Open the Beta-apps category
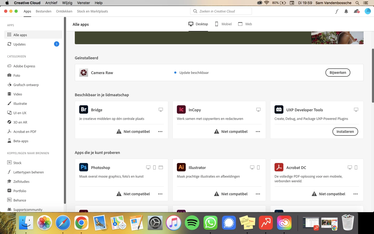The image size is (374, 234). click(33, 141)
